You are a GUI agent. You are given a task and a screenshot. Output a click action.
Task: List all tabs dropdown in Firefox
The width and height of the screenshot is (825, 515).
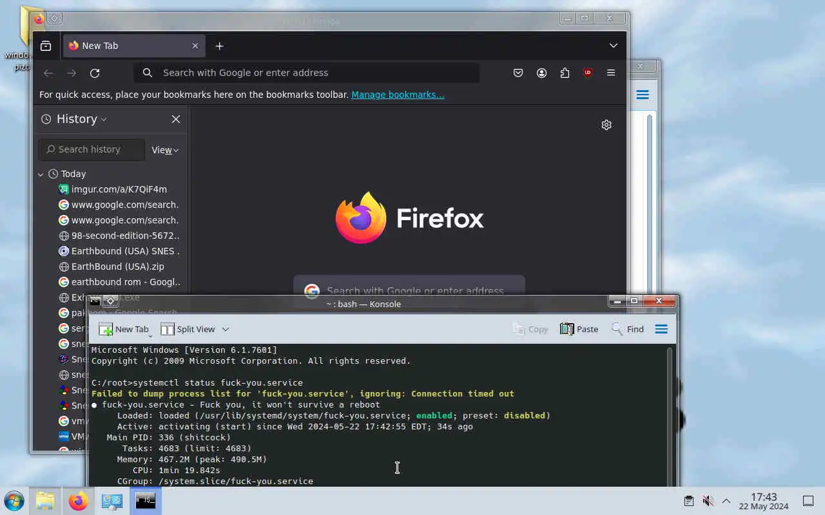pyautogui.click(x=614, y=46)
